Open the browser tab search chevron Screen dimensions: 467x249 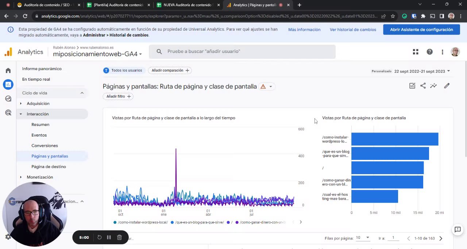(420, 4)
